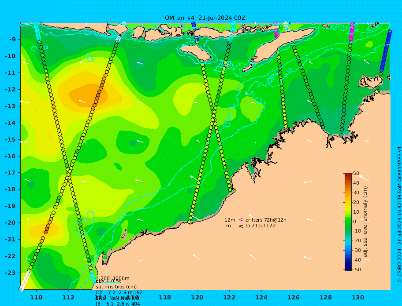Click the longitude axis label '126'
Screen dimensions: 402x306
click(294, 298)
